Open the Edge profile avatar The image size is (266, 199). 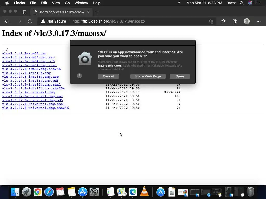tap(247, 21)
